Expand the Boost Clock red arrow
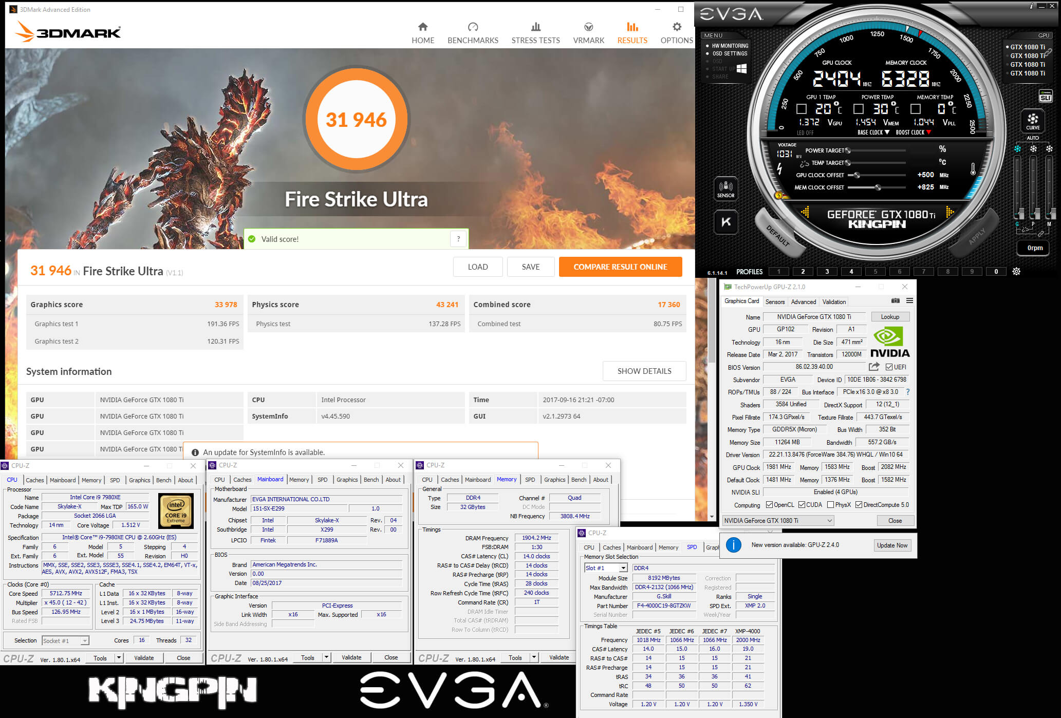1061x718 pixels. pyautogui.click(x=928, y=133)
